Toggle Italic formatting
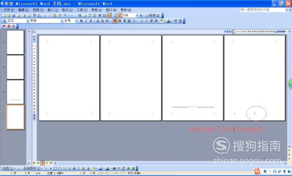This screenshot has height=176, width=292. (86, 21)
